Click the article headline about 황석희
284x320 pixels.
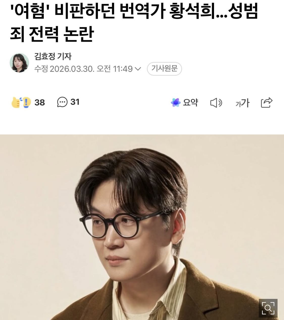click(134, 23)
